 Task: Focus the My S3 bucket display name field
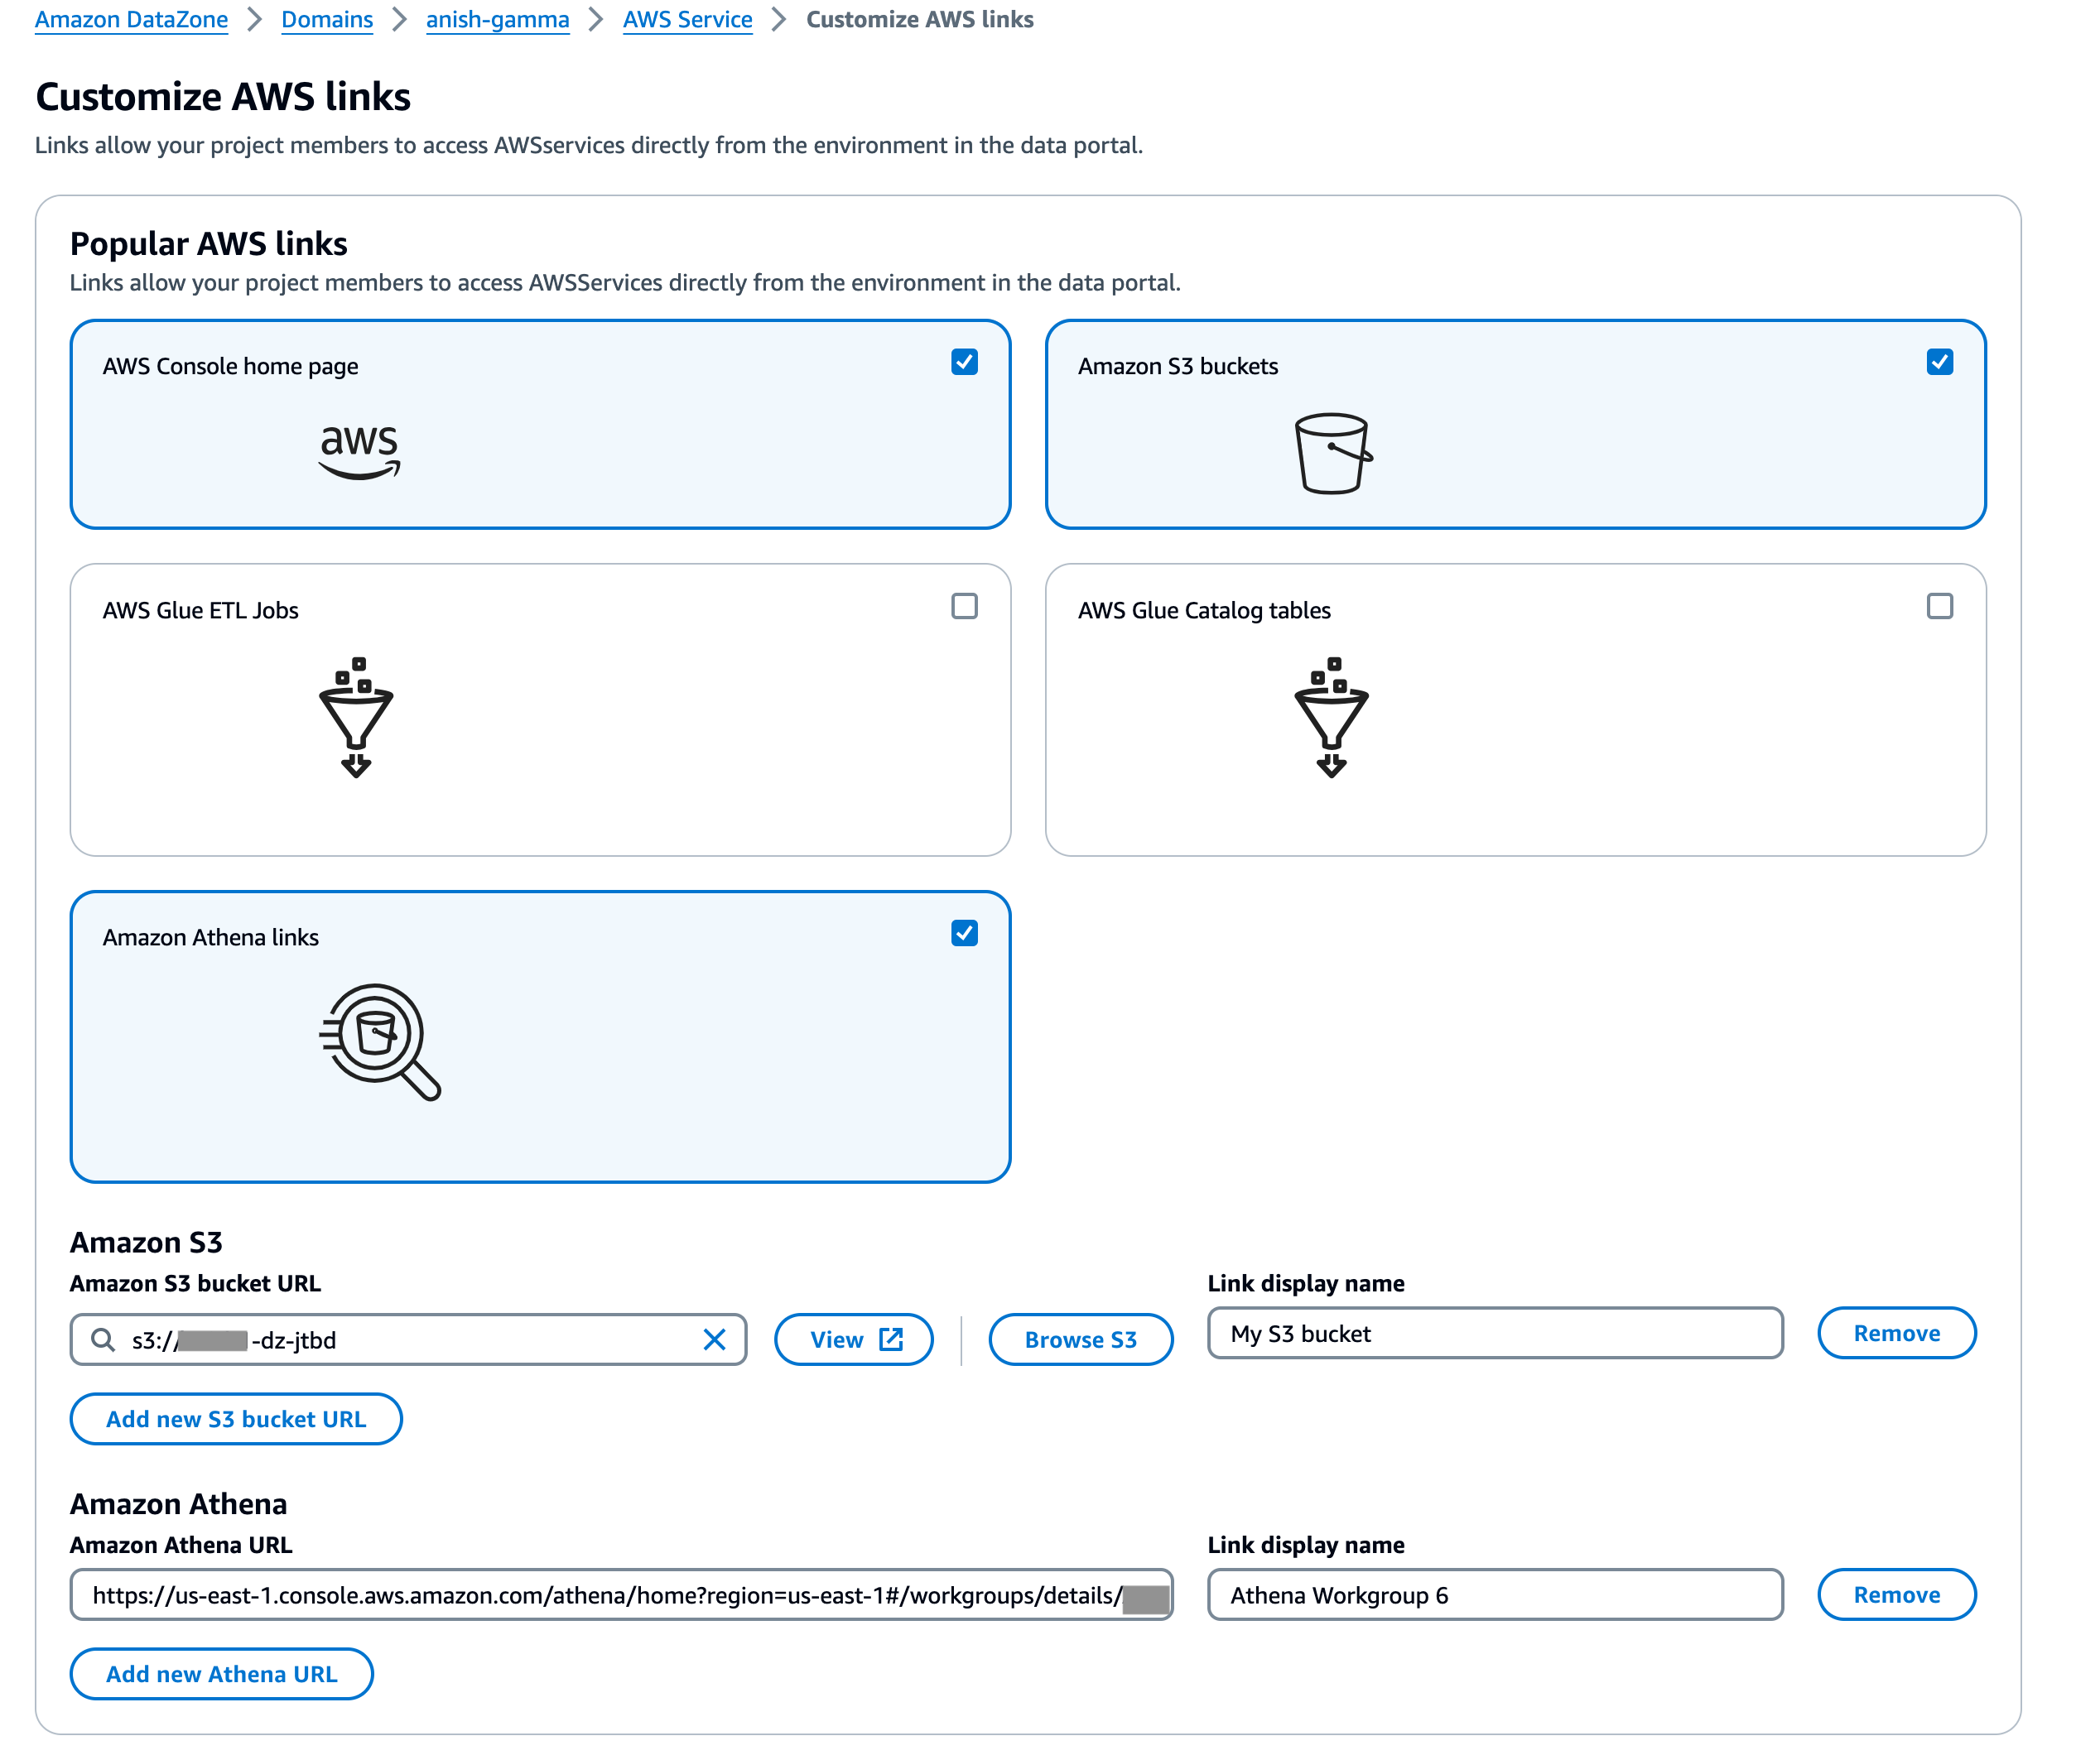(x=1494, y=1334)
